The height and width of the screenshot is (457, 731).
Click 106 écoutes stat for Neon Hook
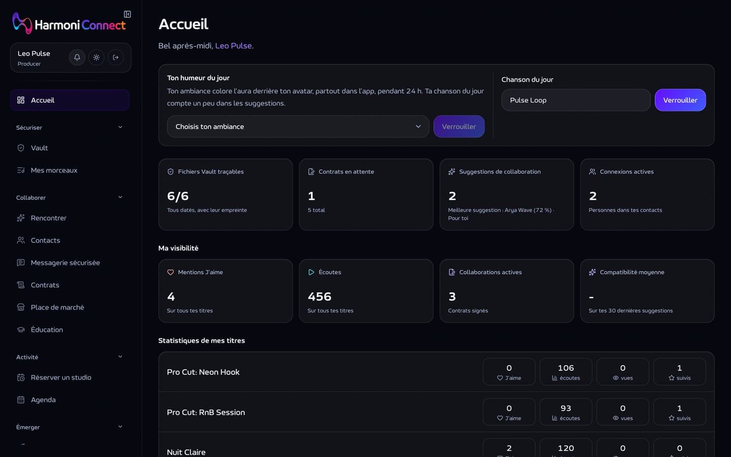pyautogui.click(x=566, y=372)
